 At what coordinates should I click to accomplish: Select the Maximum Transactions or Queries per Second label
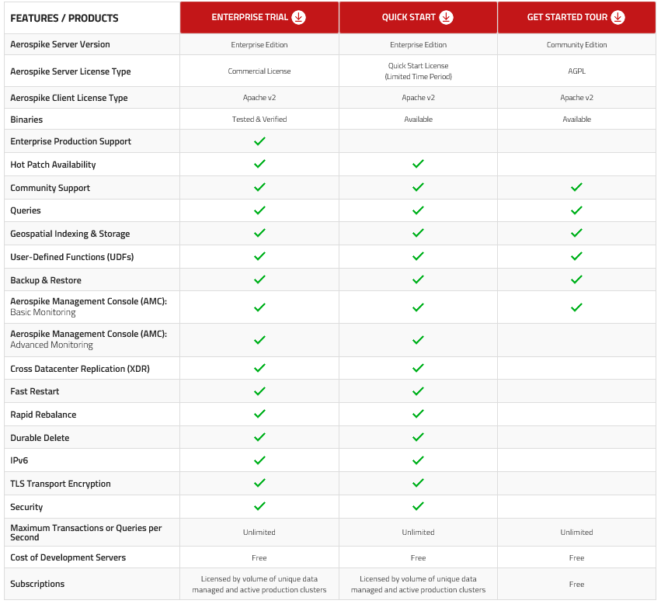coord(86,533)
